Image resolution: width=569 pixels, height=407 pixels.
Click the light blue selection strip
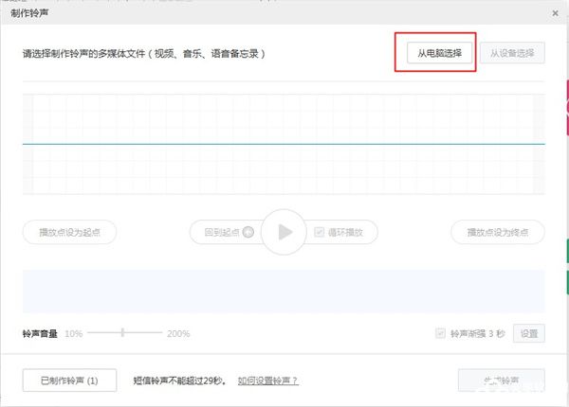tap(284, 290)
